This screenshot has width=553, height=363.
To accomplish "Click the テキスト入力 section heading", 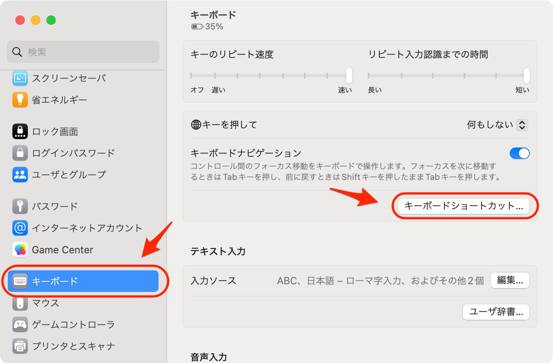I will pyautogui.click(x=218, y=251).
